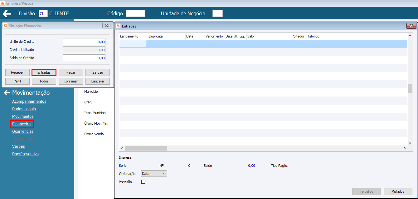Screen dimensions: 418x199
Task: Click the Crédito Utilizado field
Action: click(84, 50)
